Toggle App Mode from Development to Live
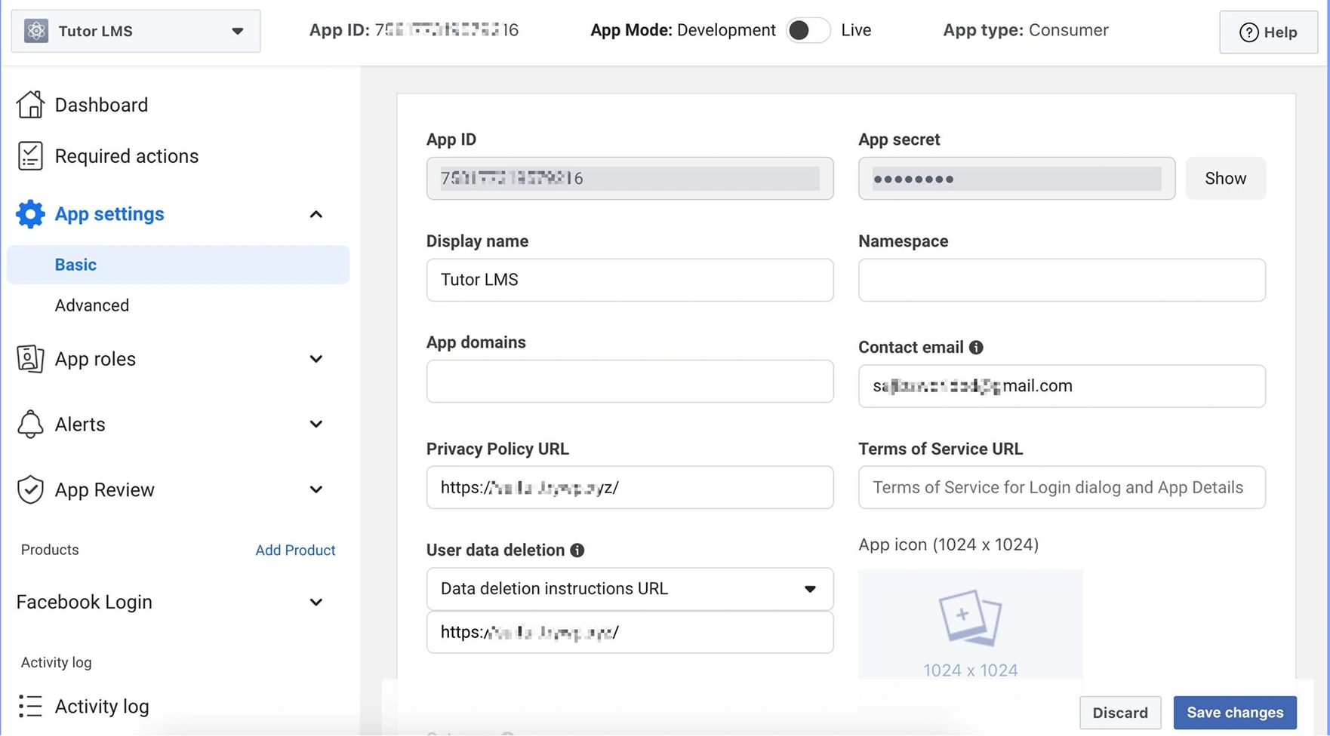 click(808, 30)
